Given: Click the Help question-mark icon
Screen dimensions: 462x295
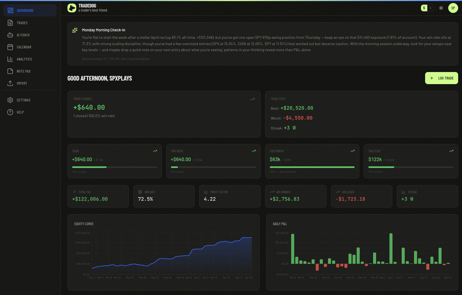Looking at the screenshot, I should (10, 112).
